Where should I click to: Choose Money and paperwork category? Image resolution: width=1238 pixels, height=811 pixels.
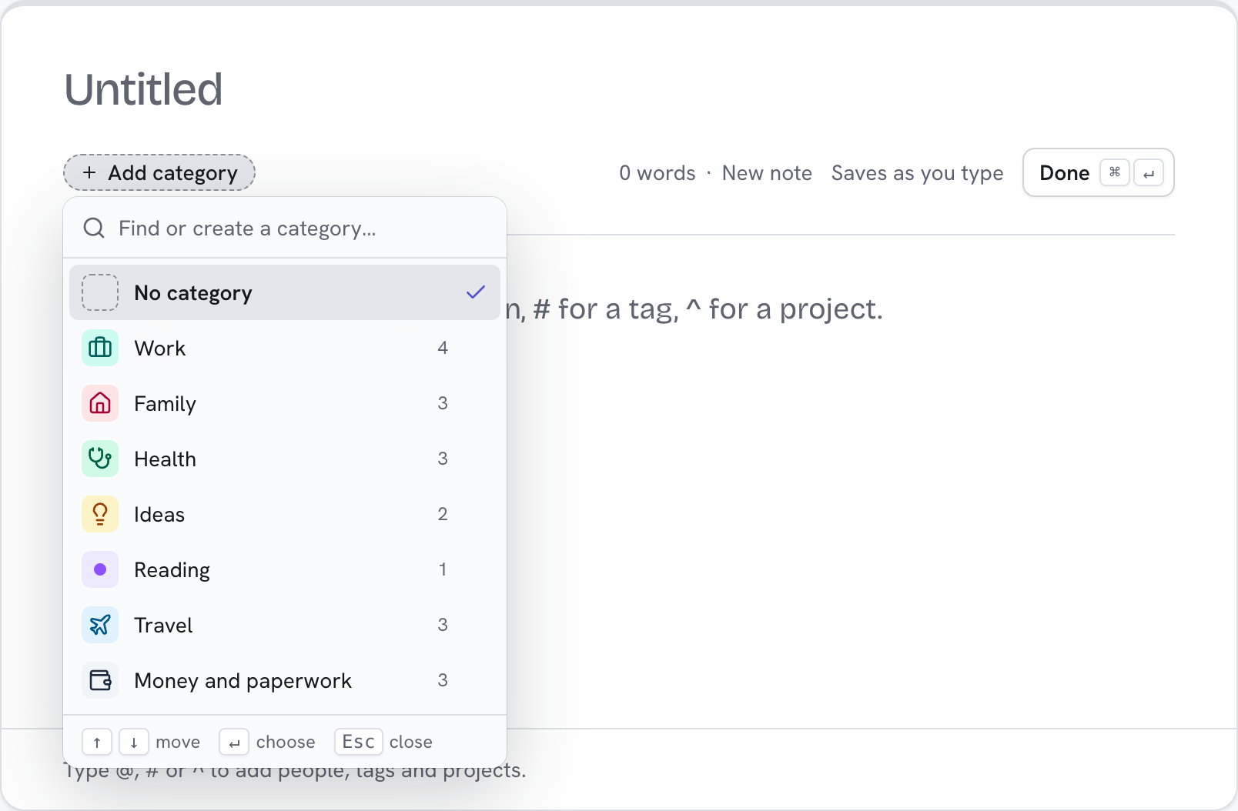pyautogui.click(x=285, y=680)
